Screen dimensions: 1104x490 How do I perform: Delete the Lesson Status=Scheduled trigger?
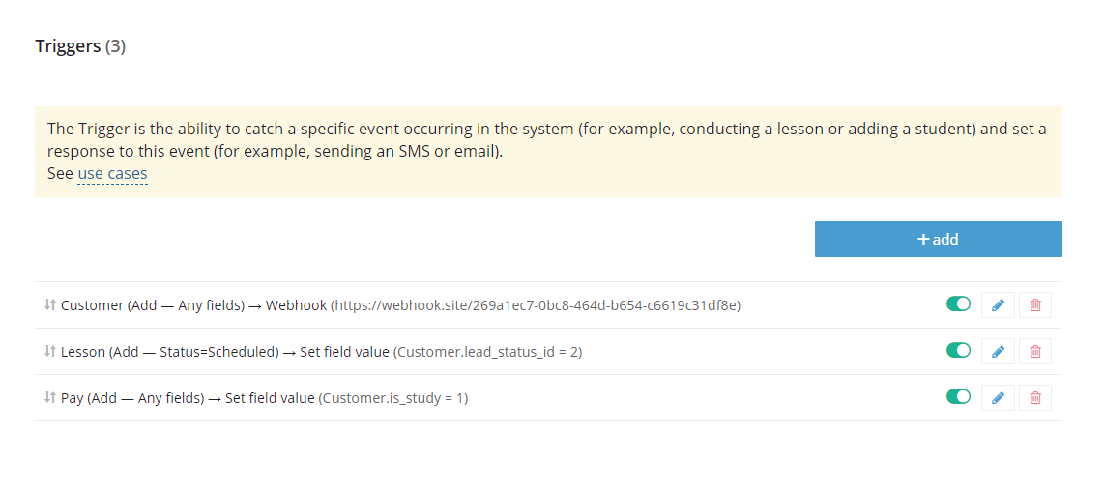[x=1035, y=351]
